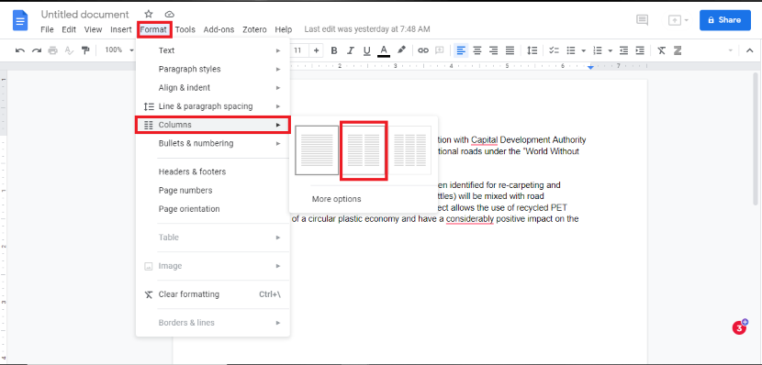The width and height of the screenshot is (762, 365).
Task: Open line spacing options in toolbar
Action: pyautogui.click(x=532, y=50)
